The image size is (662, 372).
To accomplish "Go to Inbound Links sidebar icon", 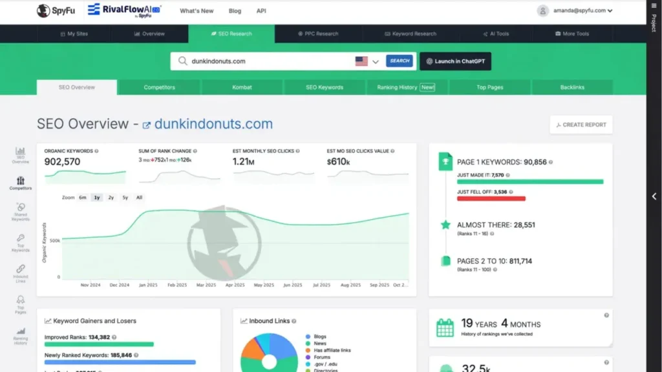I will point(21,273).
